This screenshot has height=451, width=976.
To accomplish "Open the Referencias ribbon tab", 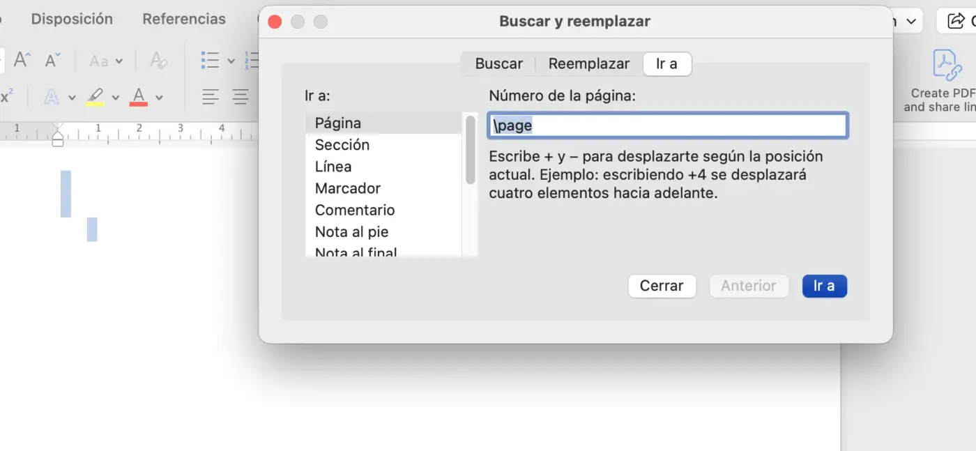I will point(184,19).
